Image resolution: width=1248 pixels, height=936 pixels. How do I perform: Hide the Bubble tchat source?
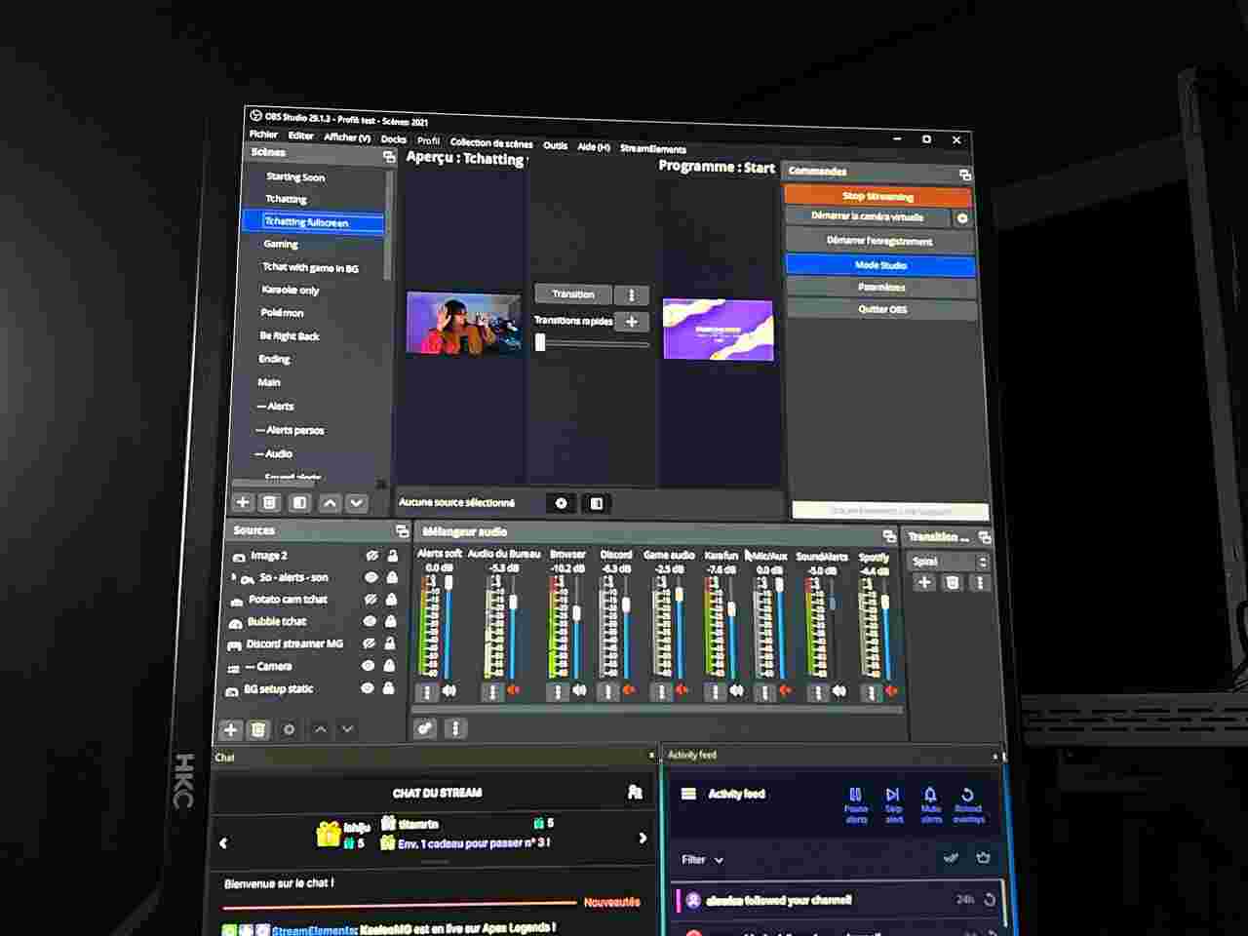[370, 621]
